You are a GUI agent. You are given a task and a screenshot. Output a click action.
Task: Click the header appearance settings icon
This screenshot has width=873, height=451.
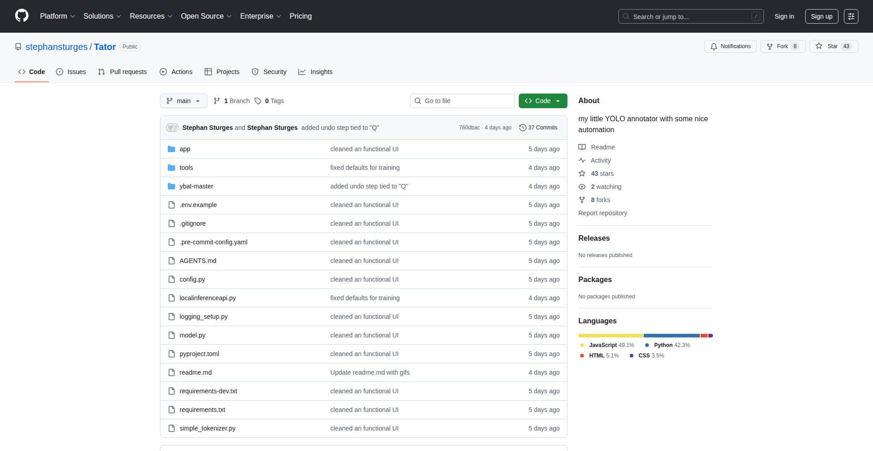tap(851, 16)
